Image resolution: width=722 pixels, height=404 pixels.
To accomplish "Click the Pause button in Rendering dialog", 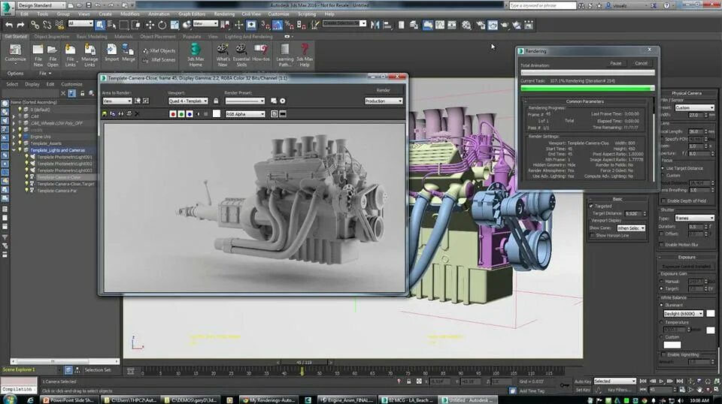I will click(616, 63).
